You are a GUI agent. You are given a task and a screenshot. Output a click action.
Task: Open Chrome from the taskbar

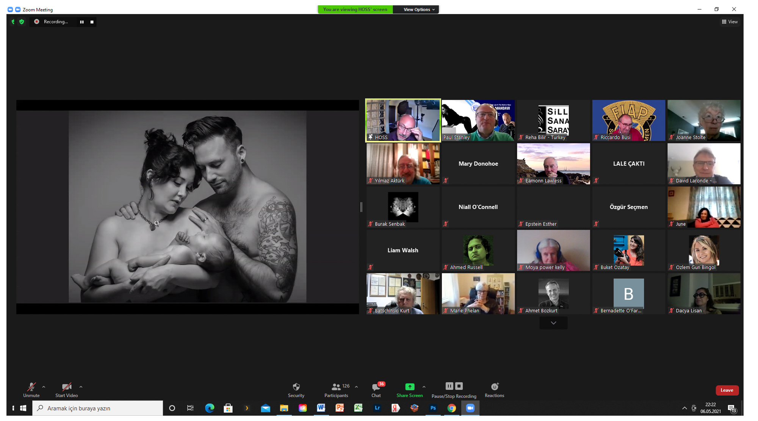[451, 408]
